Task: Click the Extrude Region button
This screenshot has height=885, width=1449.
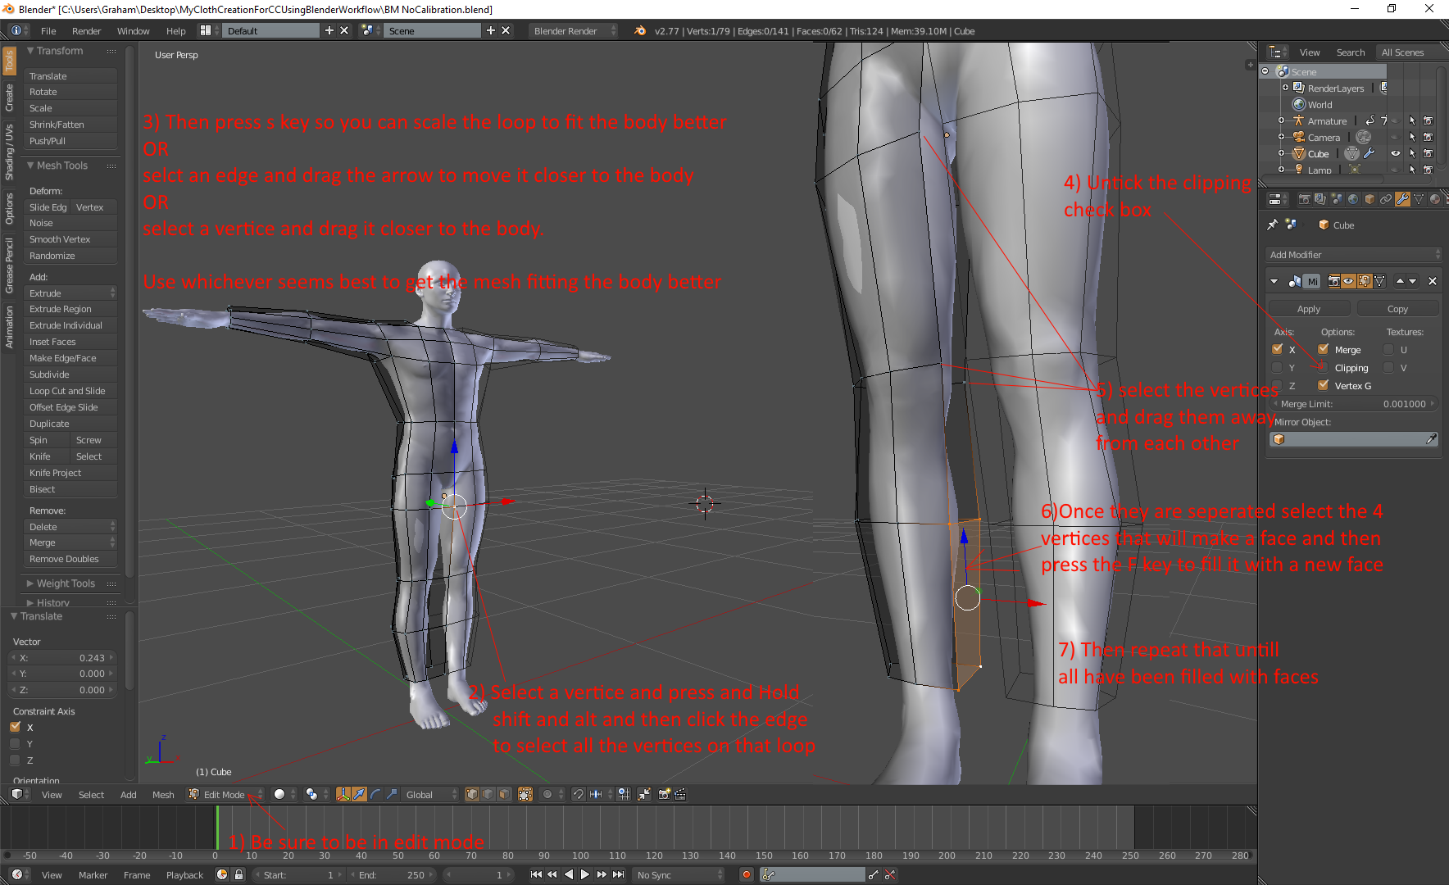Action: point(70,309)
